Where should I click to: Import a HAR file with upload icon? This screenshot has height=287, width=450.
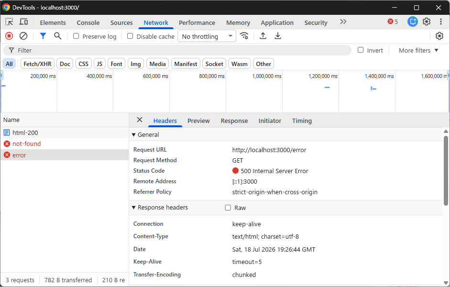[263, 36]
